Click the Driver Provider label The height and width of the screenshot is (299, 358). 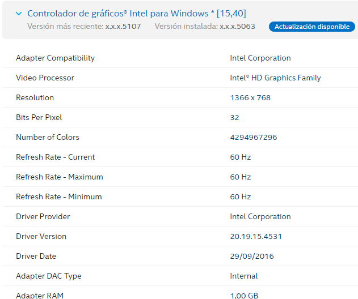[x=43, y=216]
